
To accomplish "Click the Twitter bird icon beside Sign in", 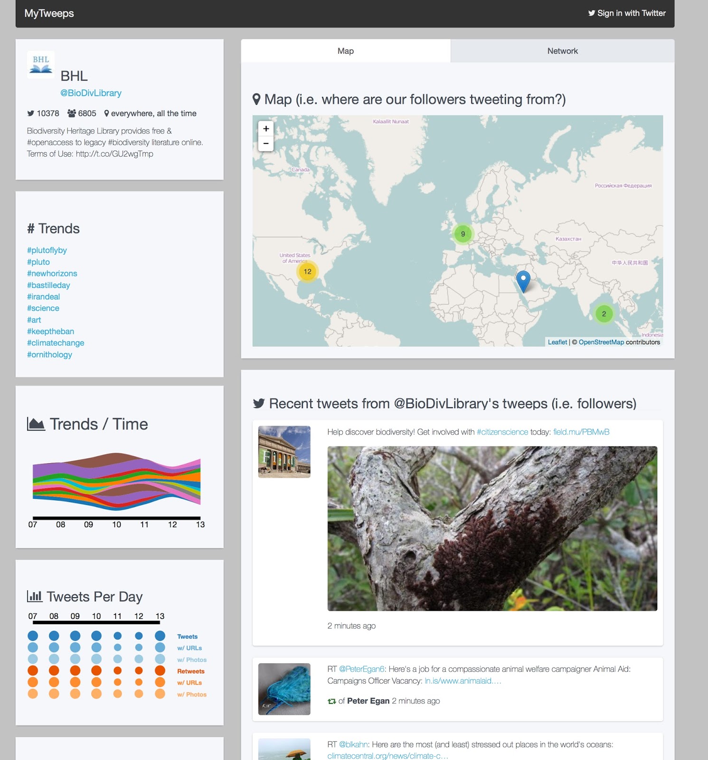I will (x=591, y=13).
